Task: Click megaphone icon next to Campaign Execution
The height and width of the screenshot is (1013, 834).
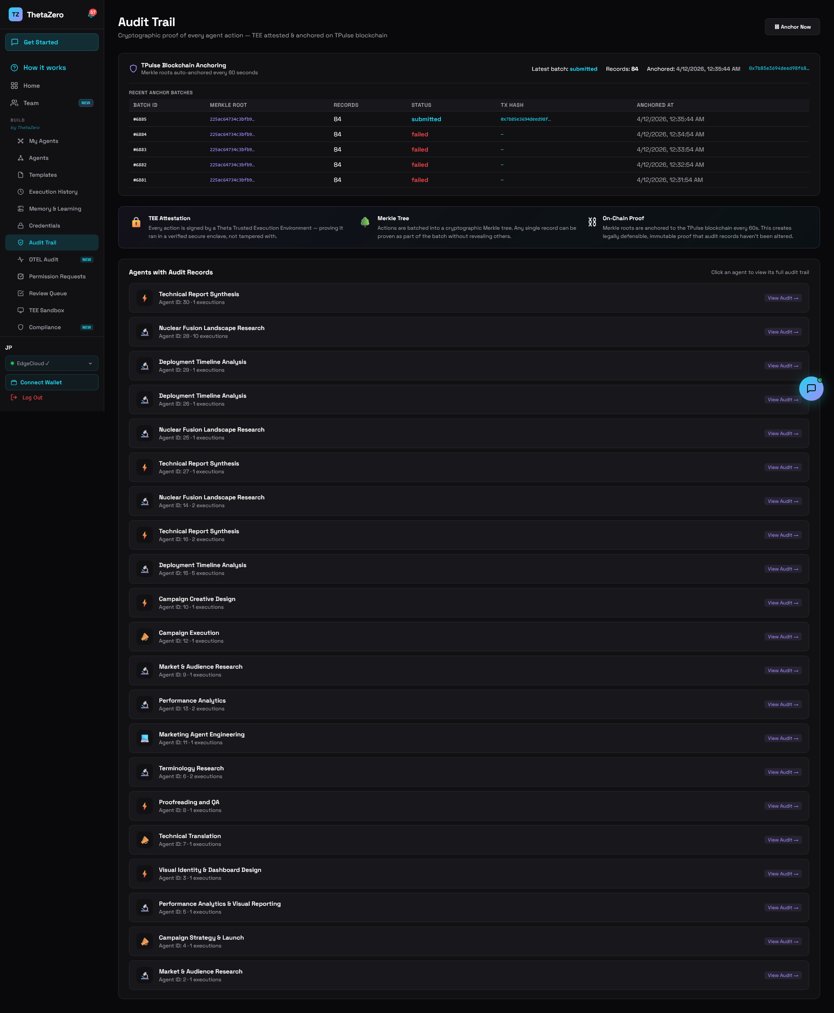Action: click(145, 637)
